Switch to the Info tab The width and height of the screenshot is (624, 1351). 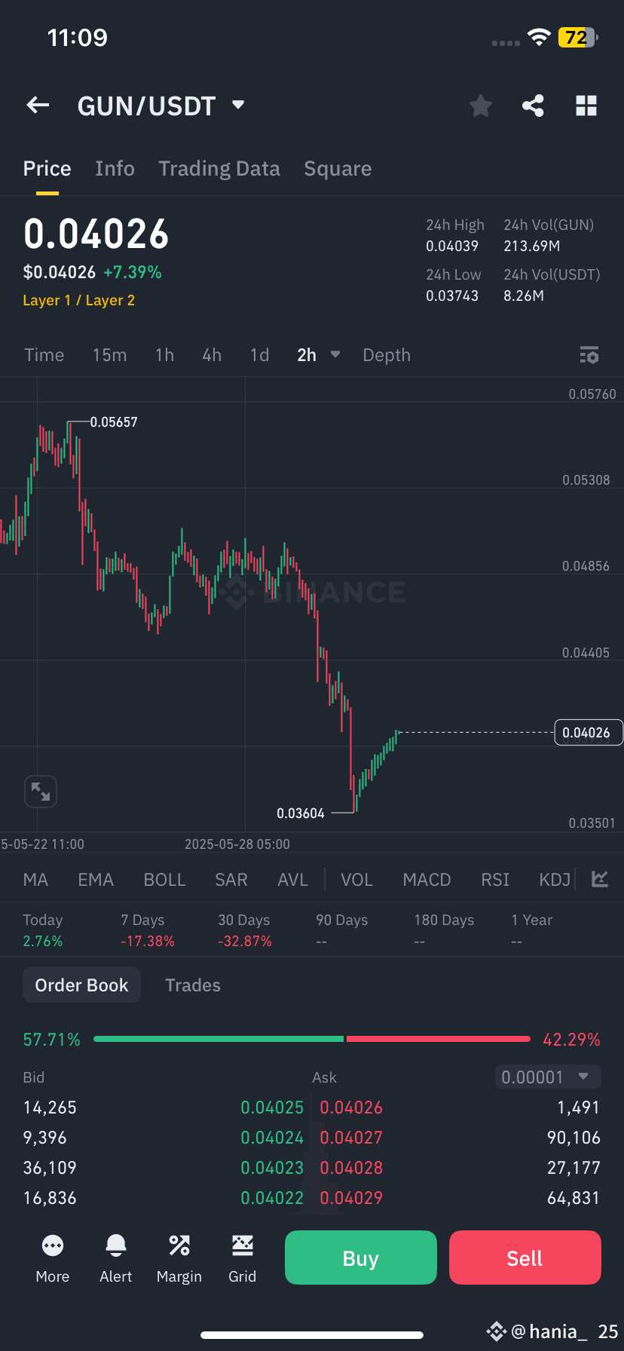click(x=115, y=169)
